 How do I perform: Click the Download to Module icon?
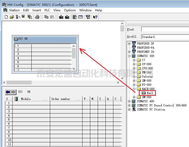(61, 17)
